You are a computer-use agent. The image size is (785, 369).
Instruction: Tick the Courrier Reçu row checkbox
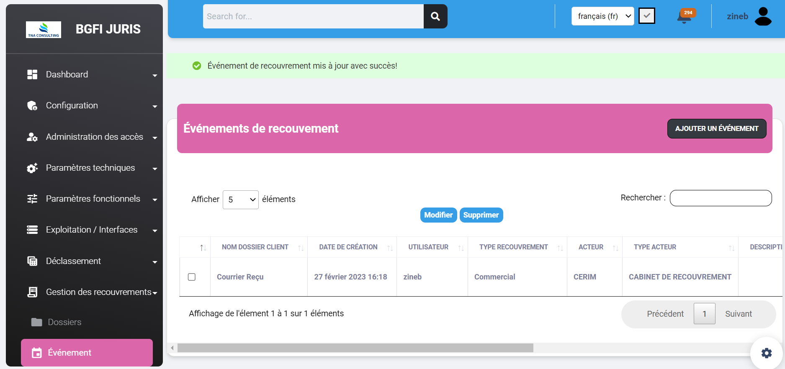pos(192,277)
